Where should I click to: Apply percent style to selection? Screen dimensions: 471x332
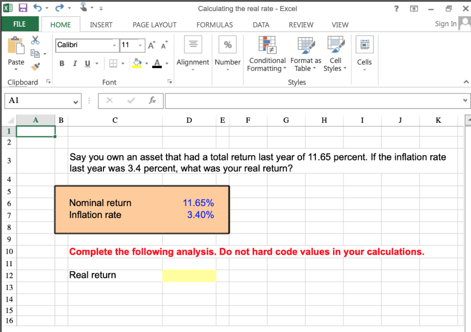coord(227,45)
